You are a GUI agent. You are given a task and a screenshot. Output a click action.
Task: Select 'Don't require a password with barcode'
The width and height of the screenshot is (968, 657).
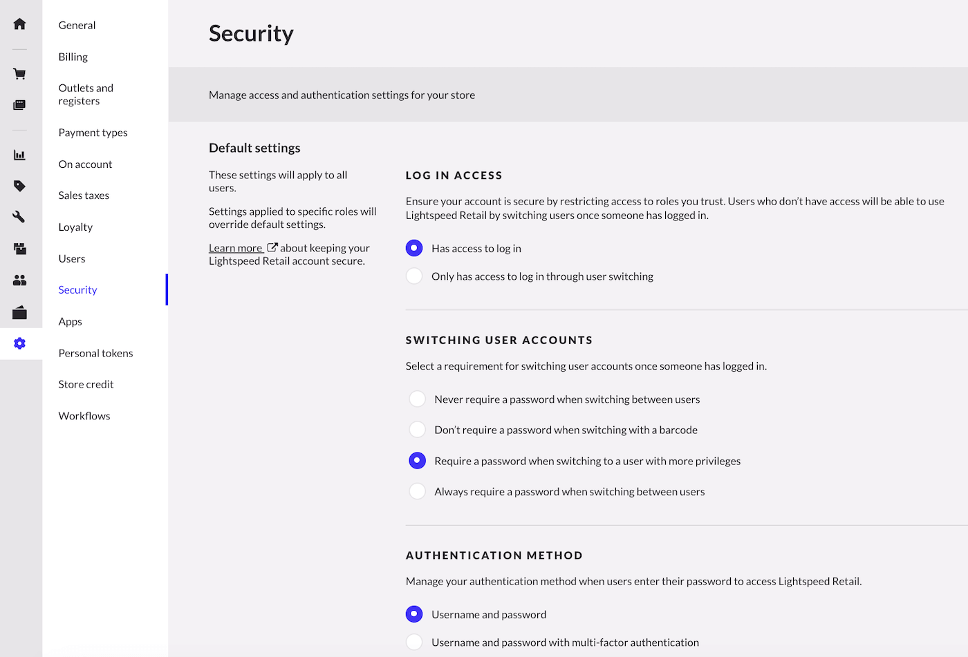(x=417, y=430)
